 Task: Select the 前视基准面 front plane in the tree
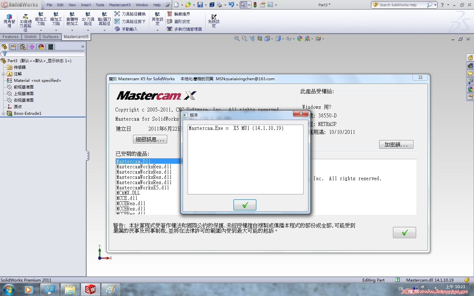(24, 87)
